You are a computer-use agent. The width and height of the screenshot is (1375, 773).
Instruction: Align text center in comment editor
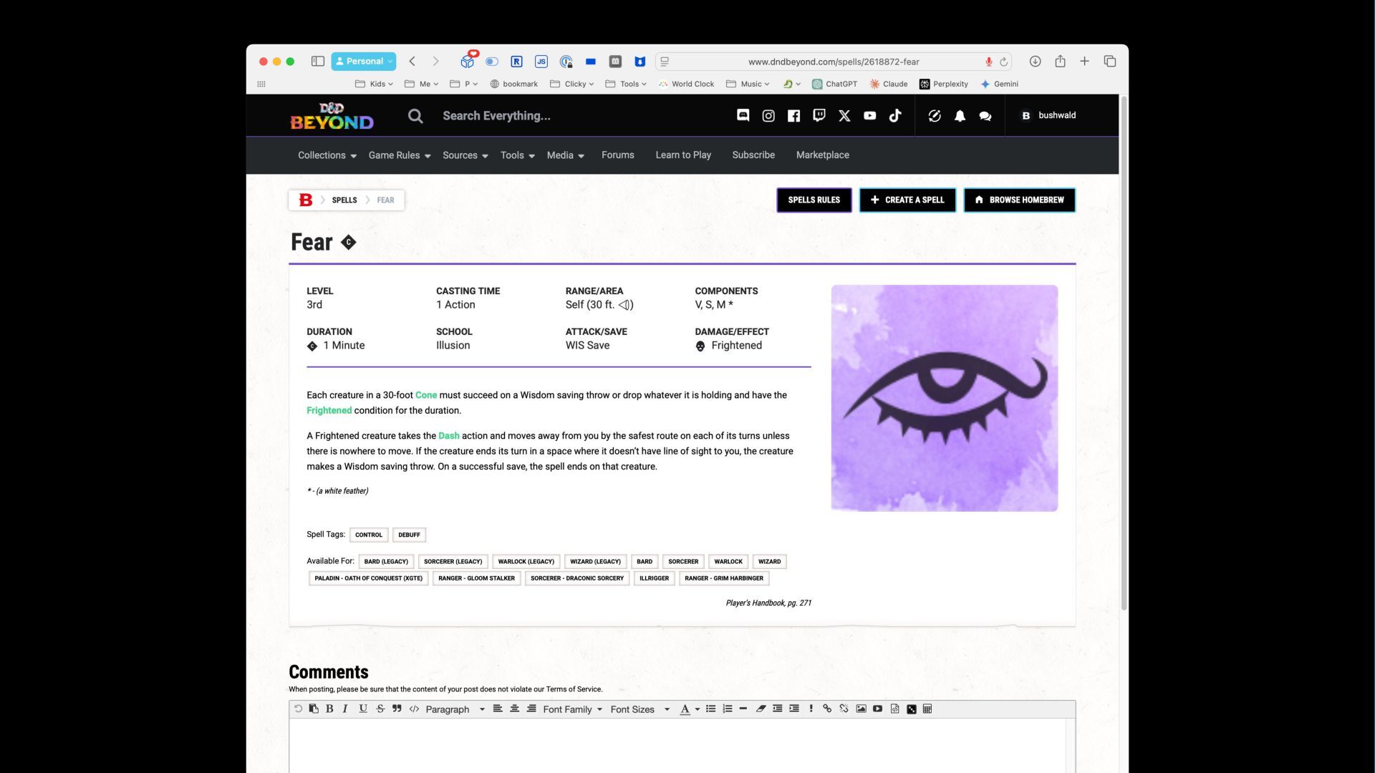coord(514,709)
